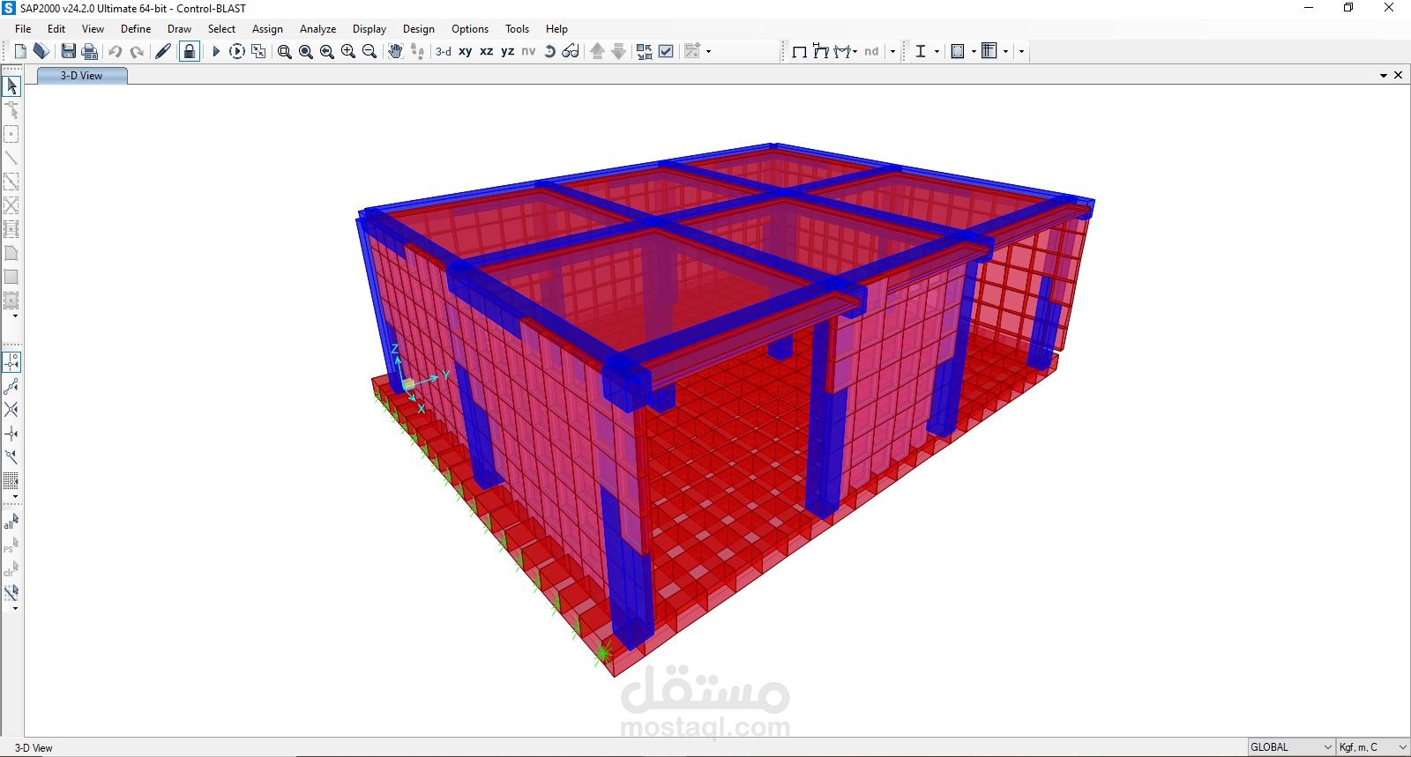Toggle snap to points and grid
Image resolution: width=1411 pixels, height=757 pixels.
(11, 362)
